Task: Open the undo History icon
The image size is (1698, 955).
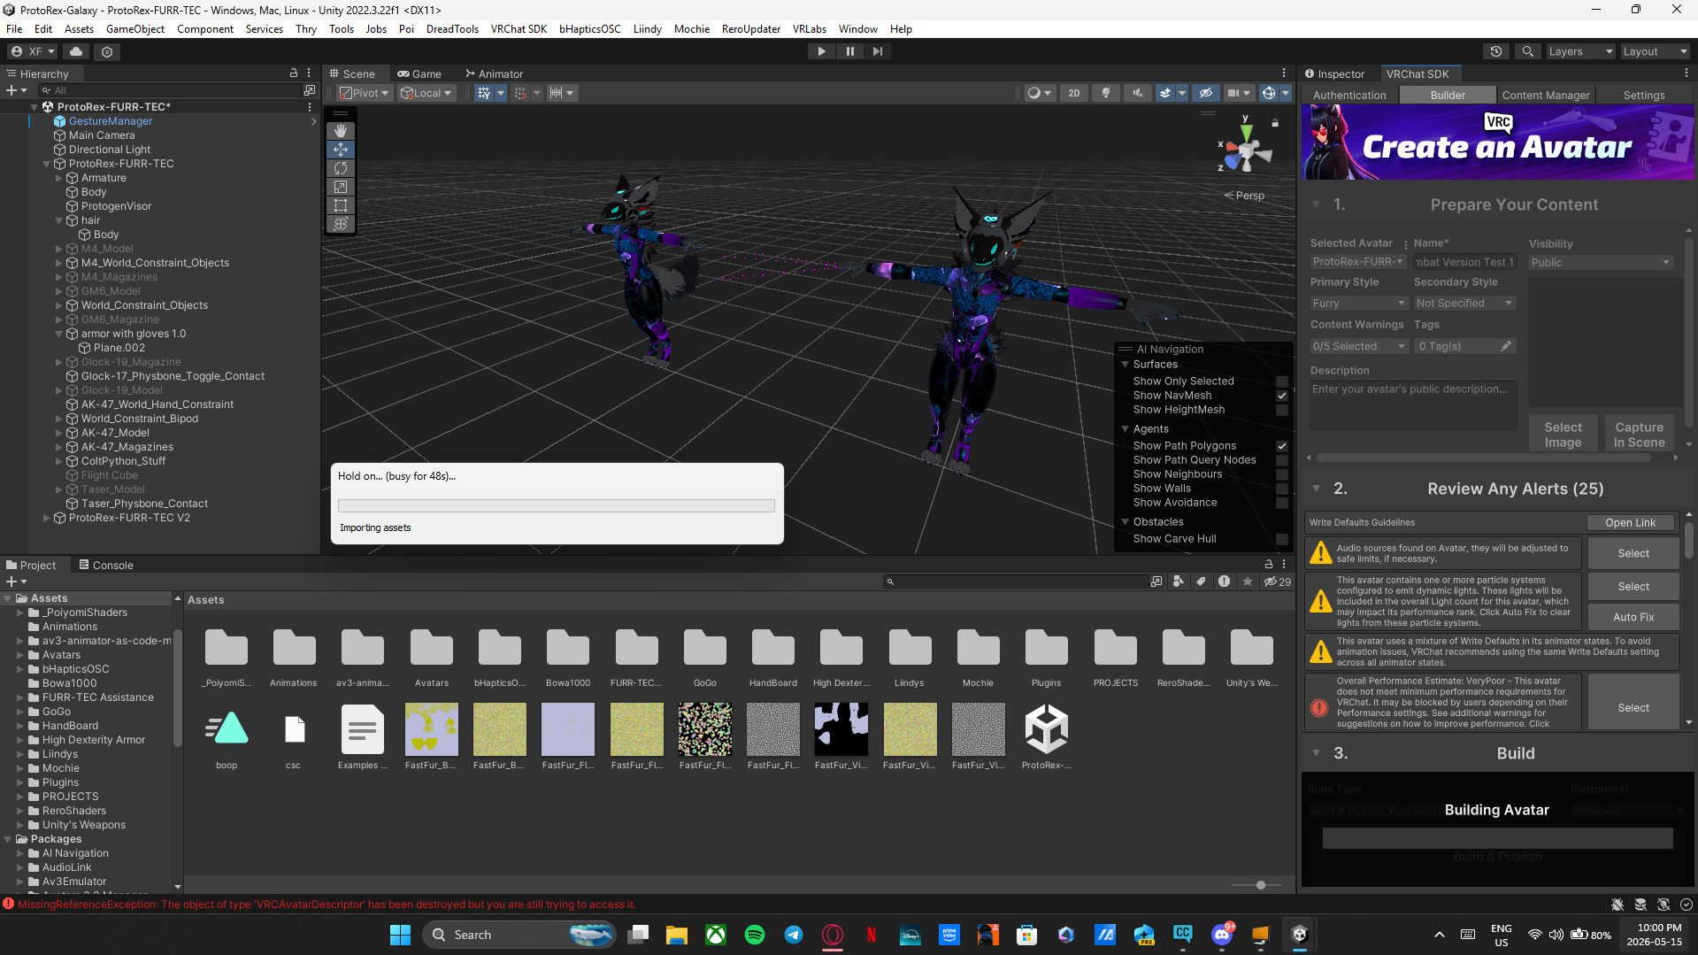Action: [x=1496, y=51]
